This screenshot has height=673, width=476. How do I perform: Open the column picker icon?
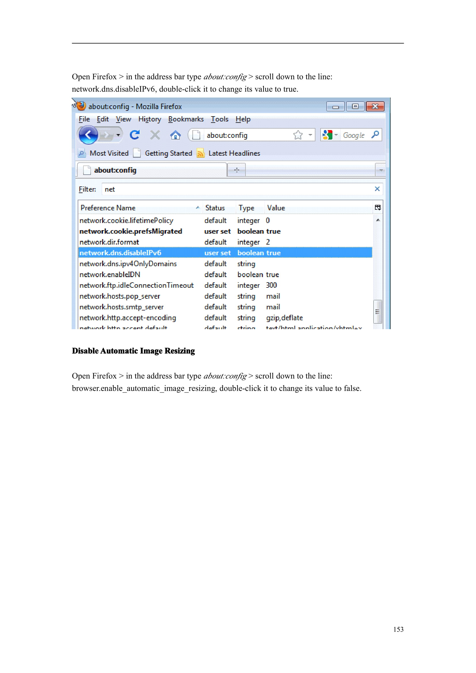coord(378,207)
